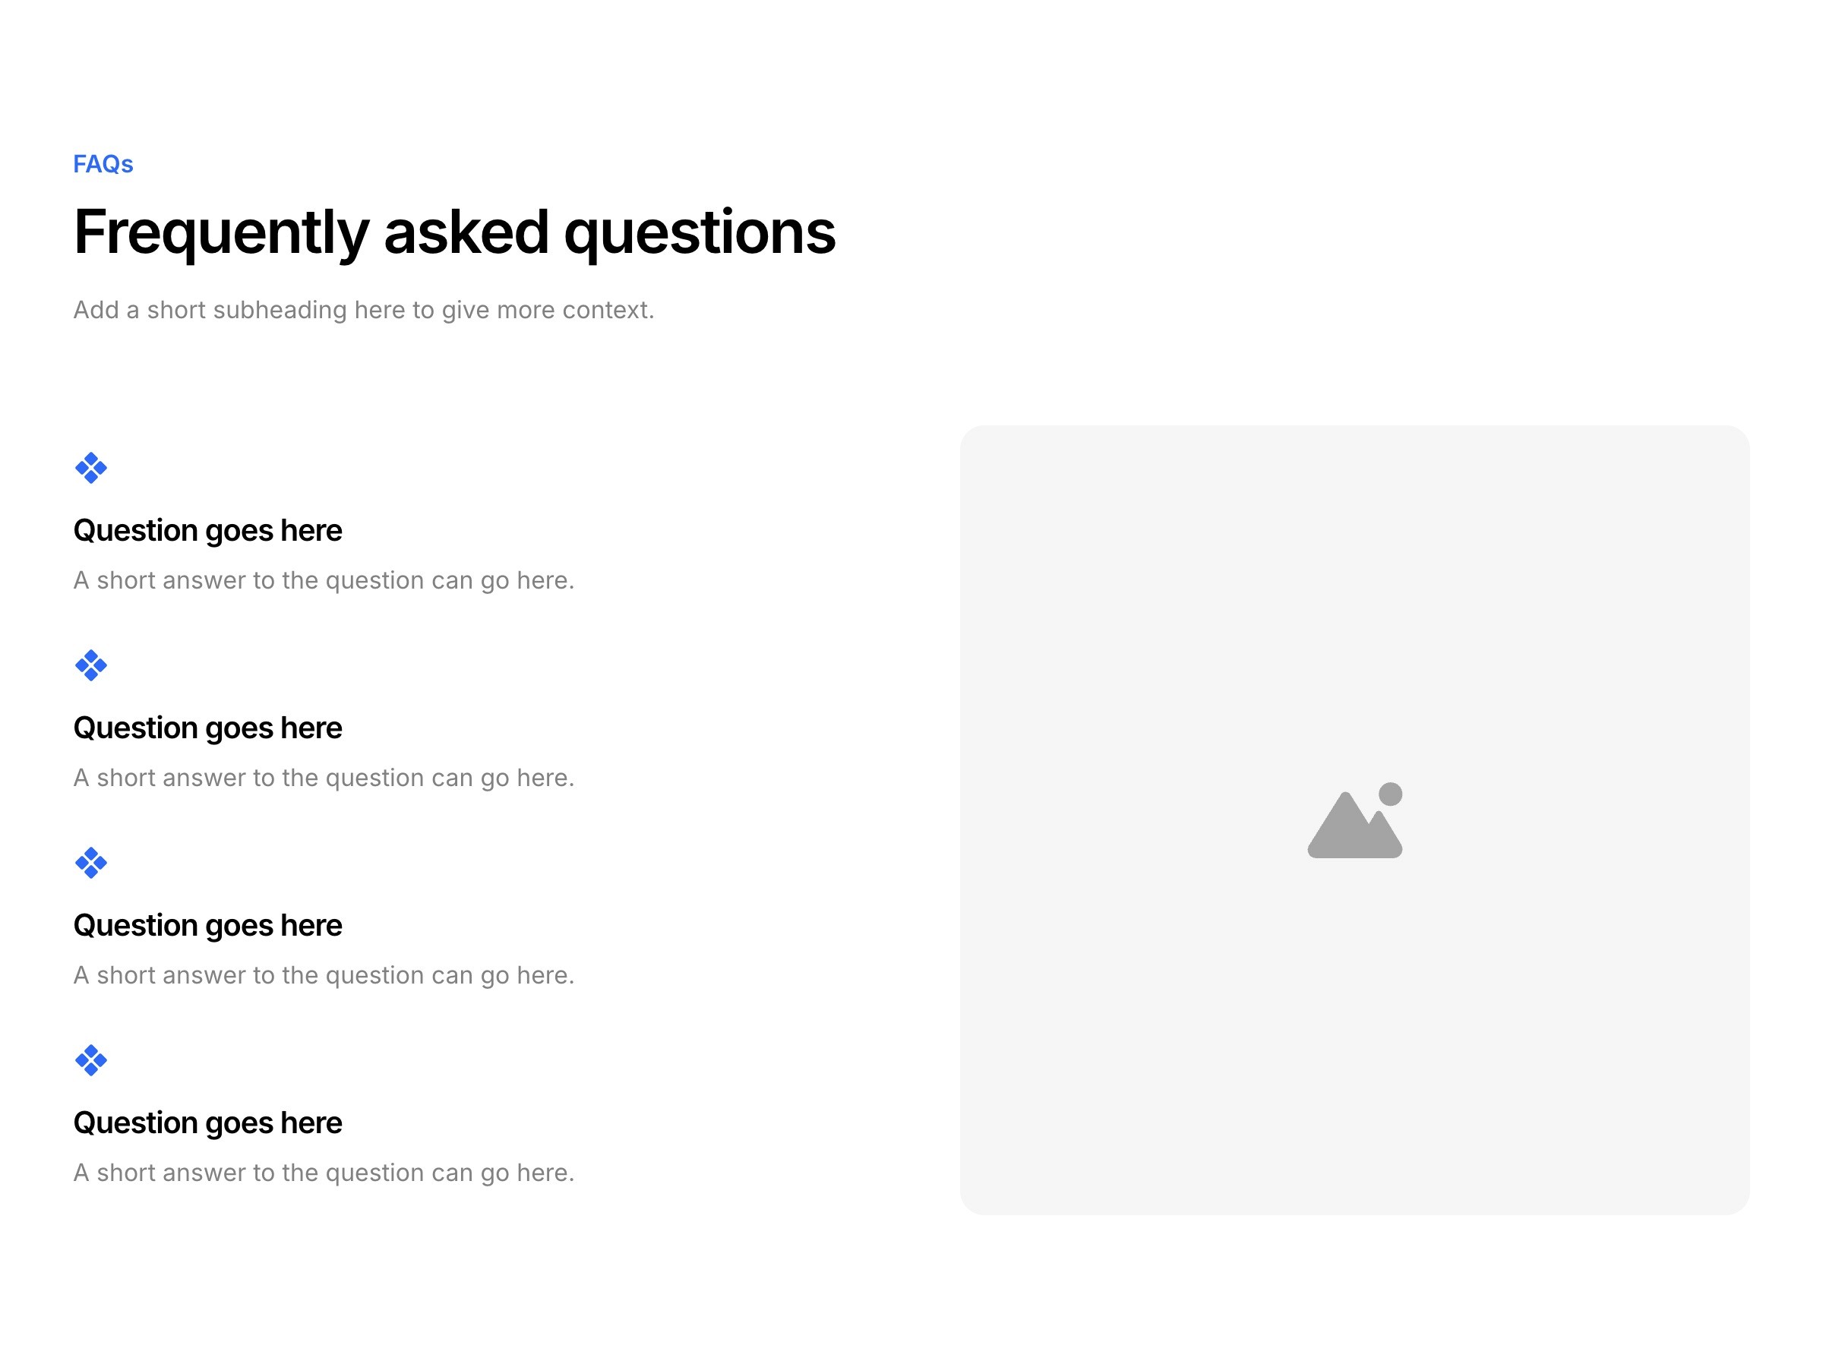Click the first short answer text
1823x1361 pixels.
pyautogui.click(x=324, y=581)
